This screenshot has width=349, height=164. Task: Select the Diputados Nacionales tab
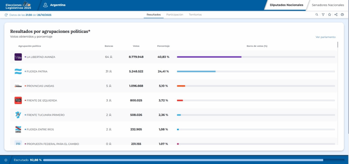pos(286,5)
